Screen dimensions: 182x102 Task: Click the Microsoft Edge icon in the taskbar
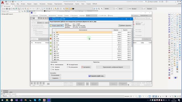pyautogui.click(x=40, y=100)
